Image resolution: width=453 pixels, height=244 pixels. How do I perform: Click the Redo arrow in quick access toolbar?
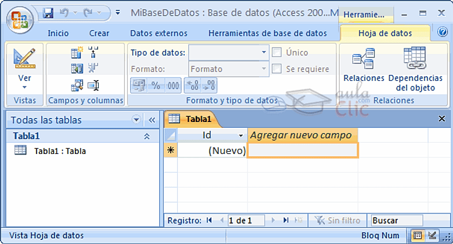(88, 13)
